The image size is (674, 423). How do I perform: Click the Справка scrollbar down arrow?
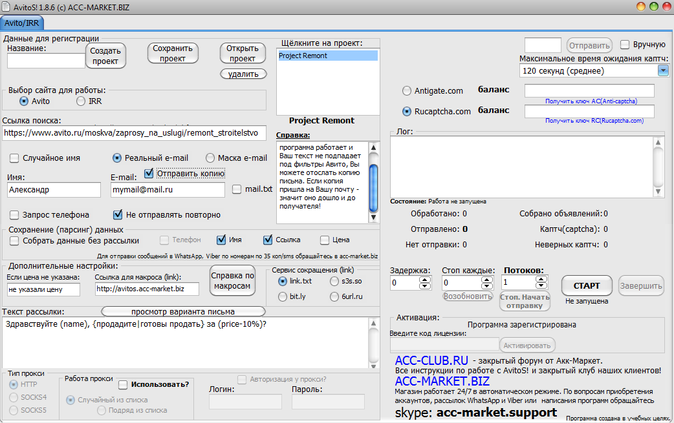373,218
